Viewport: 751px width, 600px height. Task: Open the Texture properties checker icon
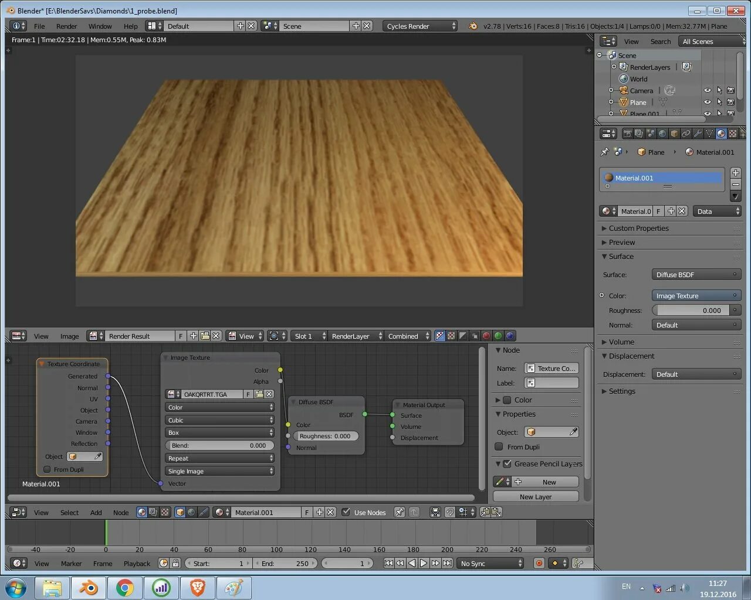tap(733, 134)
